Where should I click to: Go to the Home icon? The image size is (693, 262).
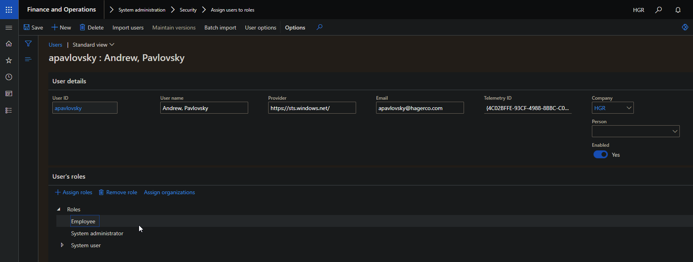pyautogui.click(x=9, y=44)
